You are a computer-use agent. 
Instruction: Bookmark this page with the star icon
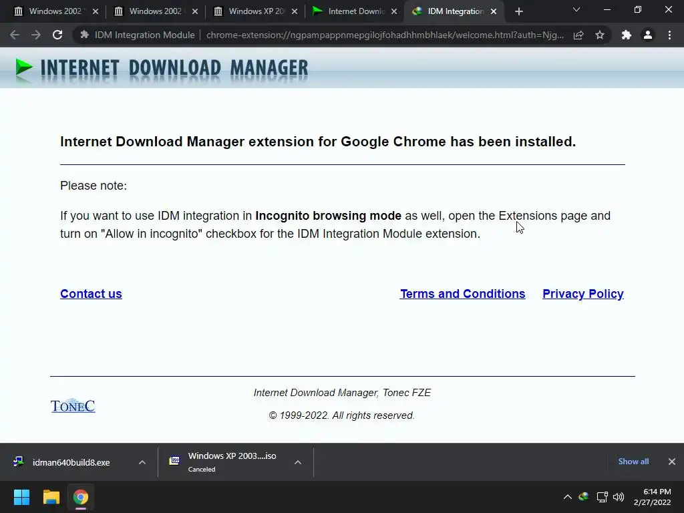(x=600, y=35)
